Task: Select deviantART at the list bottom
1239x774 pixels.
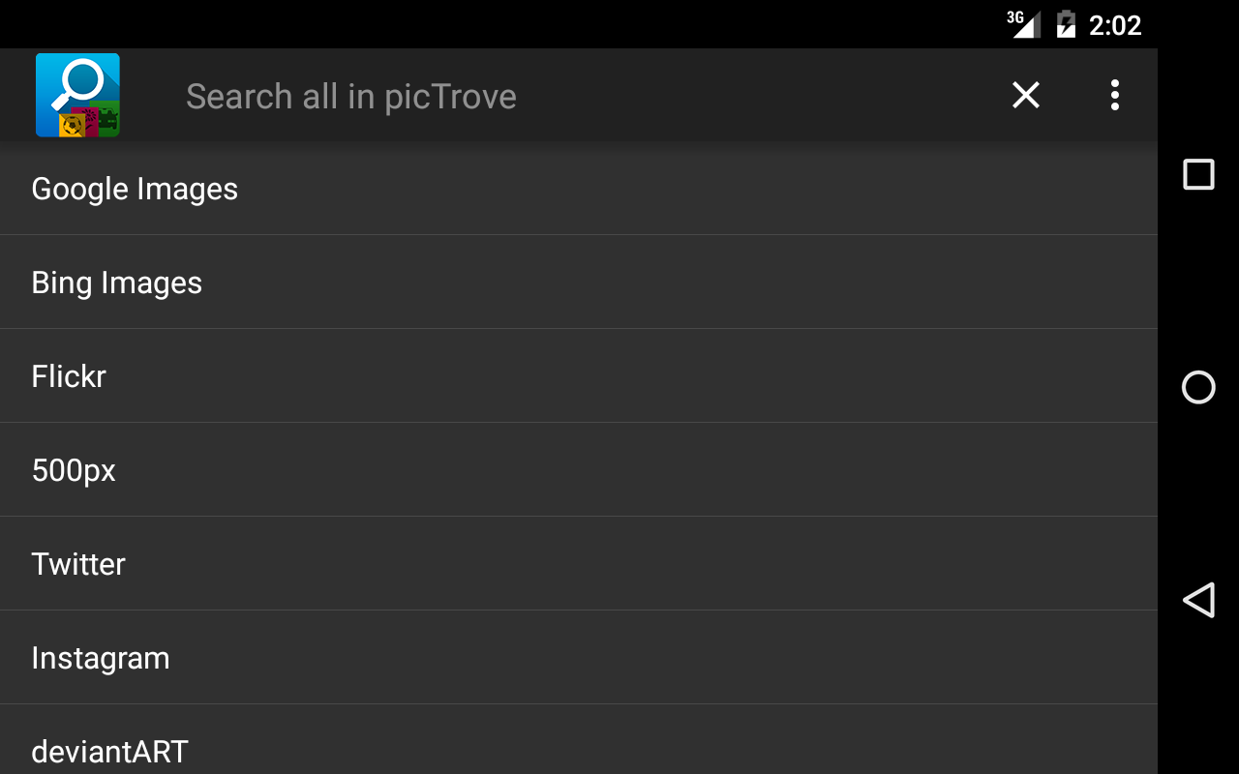Action: 109,751
